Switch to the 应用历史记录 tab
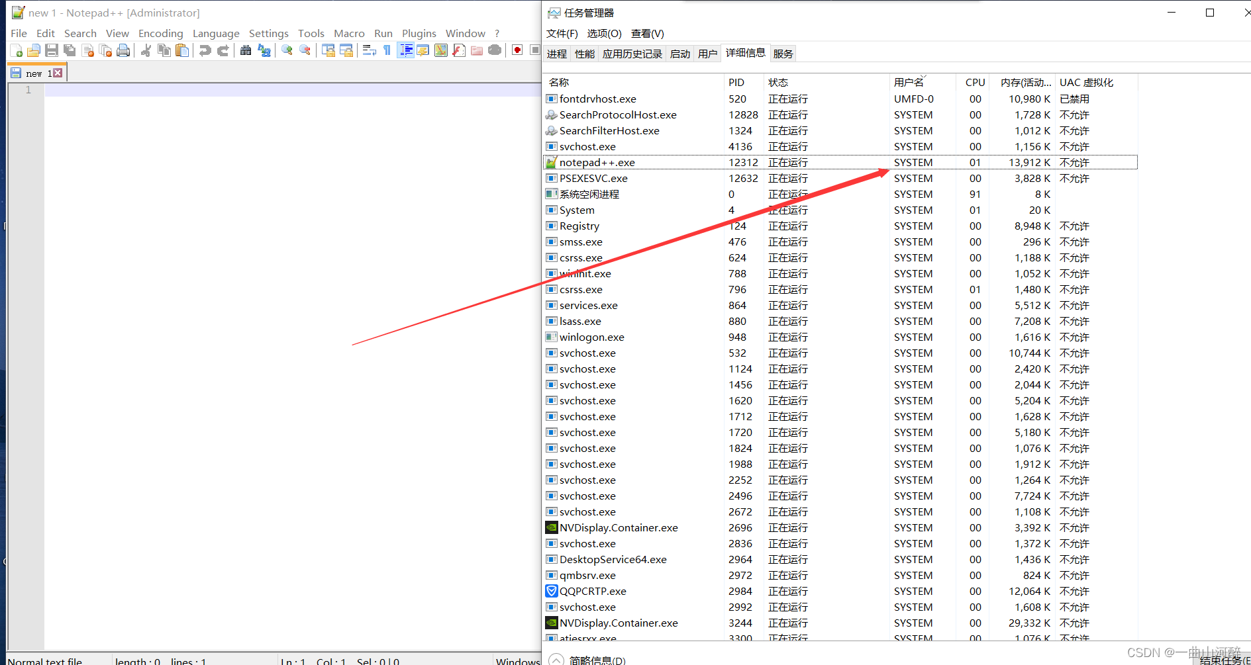Image resolution: width=1251 pixels, height=665 pixels. 632,54
